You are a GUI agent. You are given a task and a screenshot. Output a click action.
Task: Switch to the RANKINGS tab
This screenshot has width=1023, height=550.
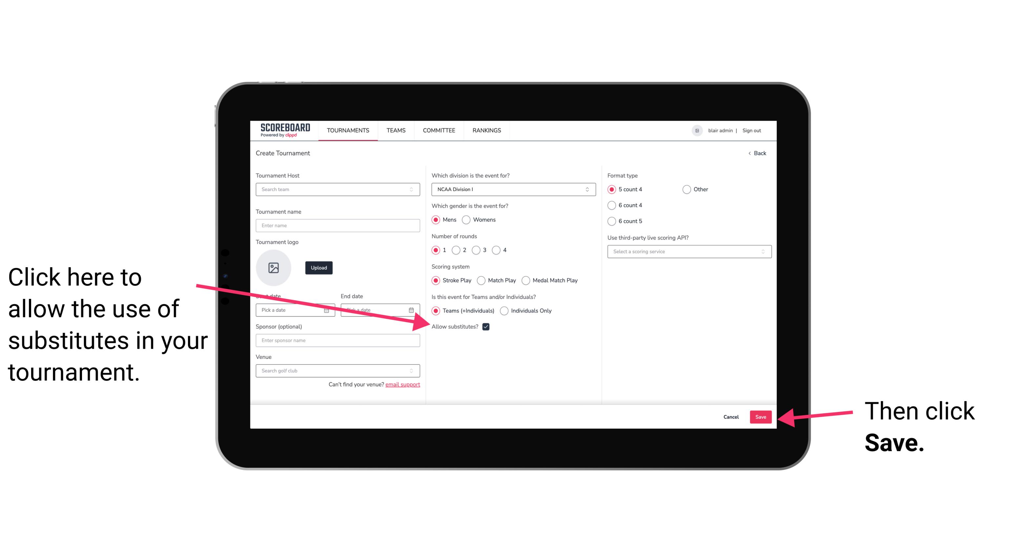(x=486, y=130)
